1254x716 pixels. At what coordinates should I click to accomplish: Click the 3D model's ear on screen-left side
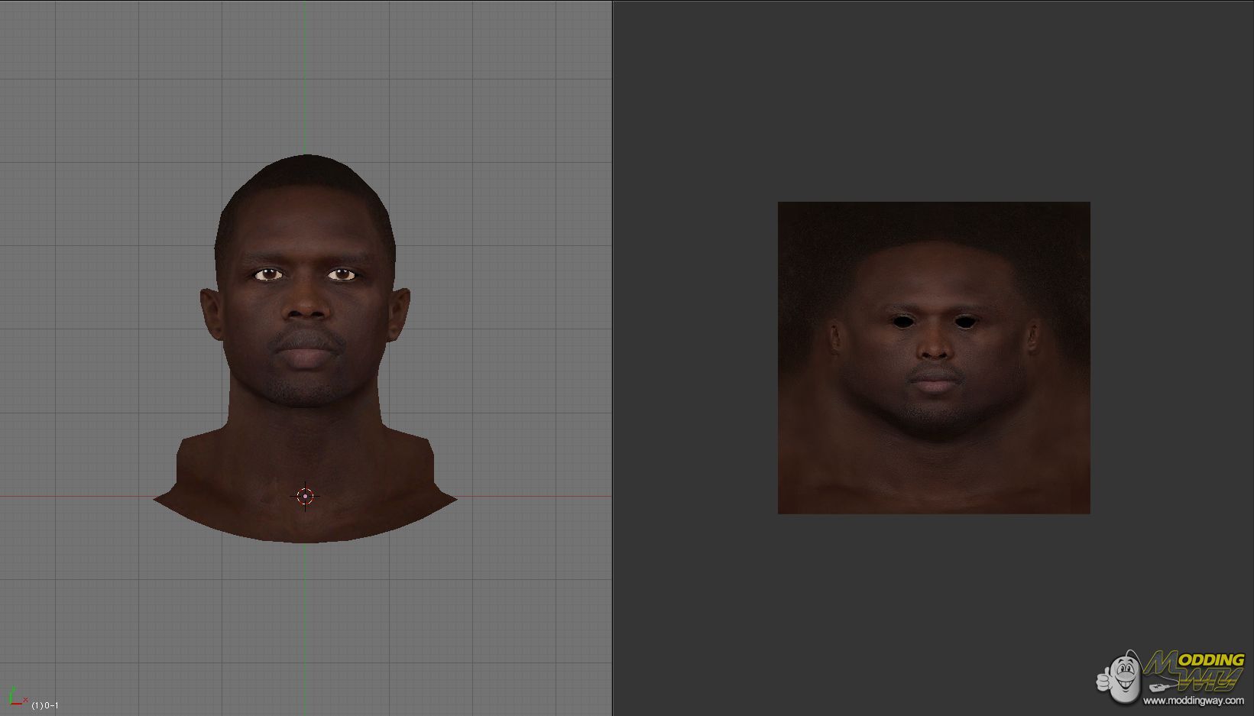tap(211, 314)
